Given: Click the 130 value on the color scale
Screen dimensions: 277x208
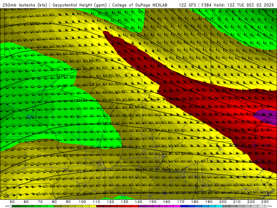Looking at the screenshot, I should pos(125,202).
